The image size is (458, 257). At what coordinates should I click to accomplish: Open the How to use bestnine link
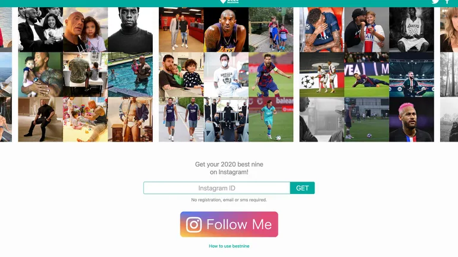coord(229,246)
